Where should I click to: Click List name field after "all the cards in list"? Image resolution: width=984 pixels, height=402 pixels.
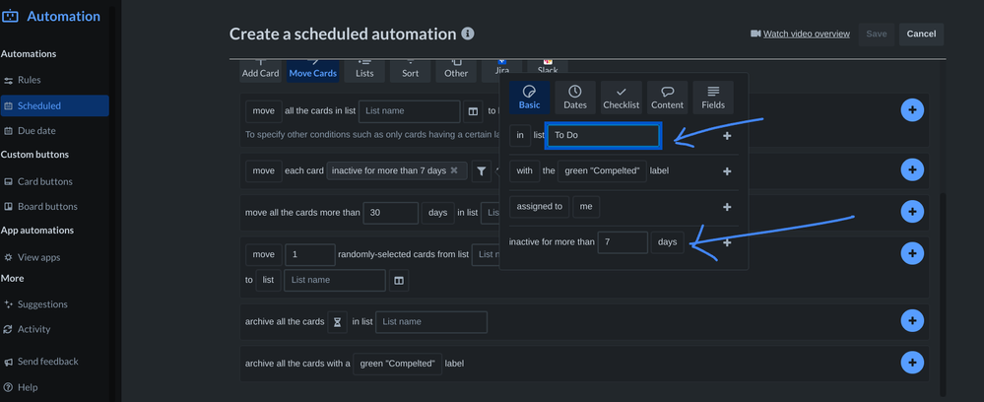click(409, 111)
